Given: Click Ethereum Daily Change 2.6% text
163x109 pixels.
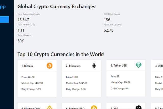Looking at the screenshot, I should [76, 89].
